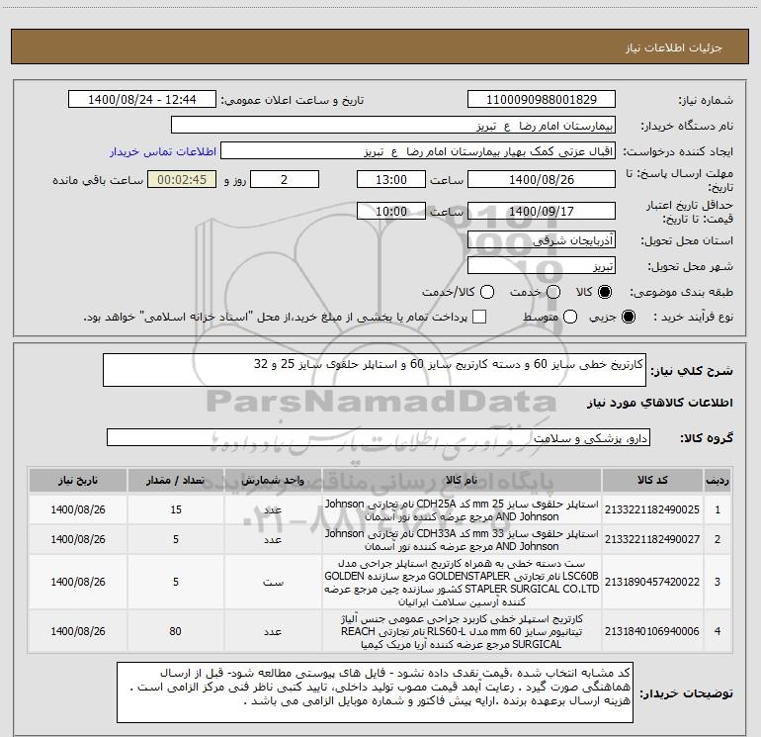Viewport: 761px width, 737px height.
Task: Click the تاریخ نیاز column header
Action: click(78, 480)
